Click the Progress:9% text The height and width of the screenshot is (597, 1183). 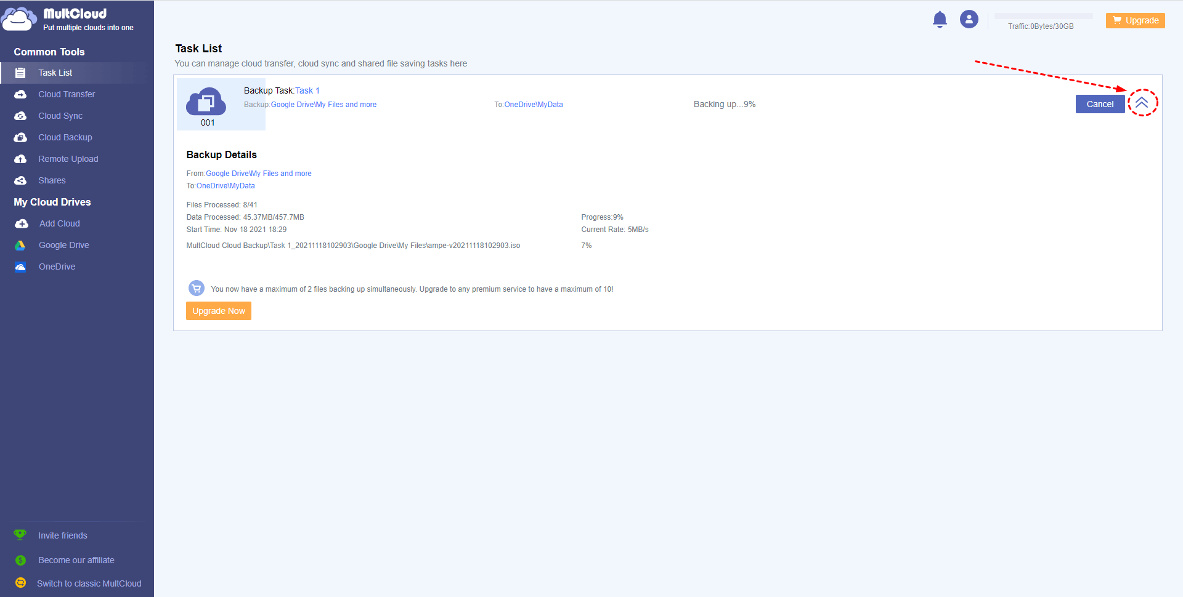pyautogui.click(x=603, y=217)
